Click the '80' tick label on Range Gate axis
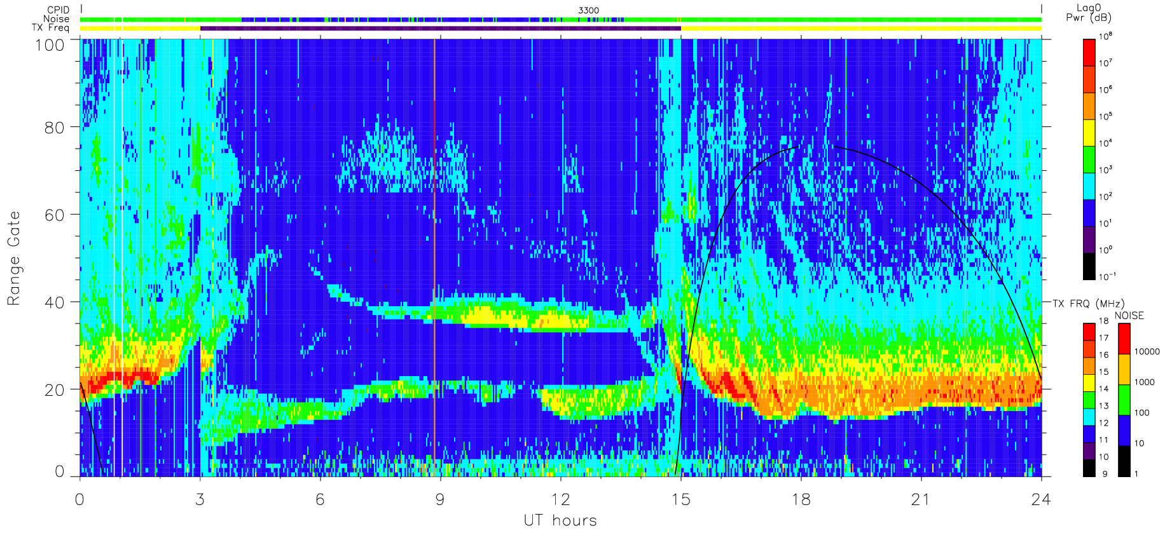The image size is (1172, 540). click(55, 128)
